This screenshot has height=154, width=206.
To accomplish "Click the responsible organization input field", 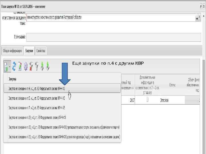I will (111, 17).
